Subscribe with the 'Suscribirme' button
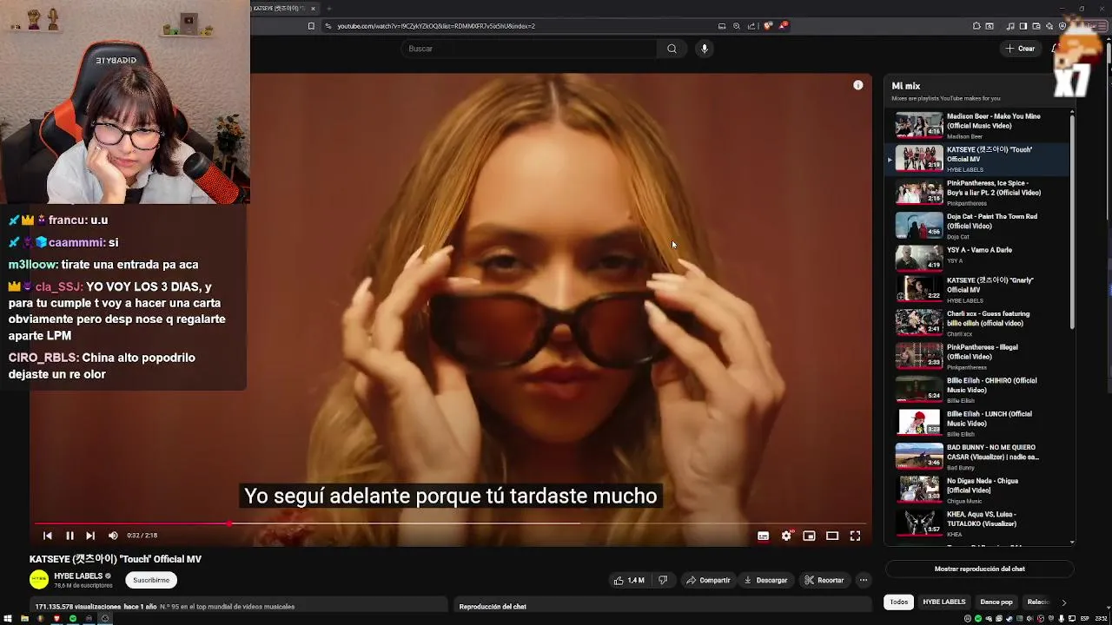 click(x=151, y=580)
